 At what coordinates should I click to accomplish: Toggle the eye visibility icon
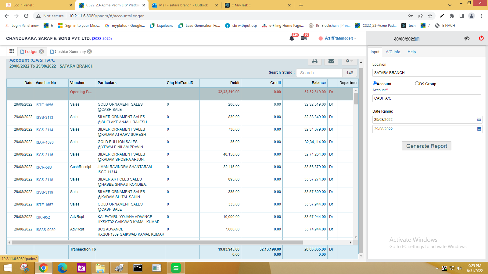coord(467,38)
